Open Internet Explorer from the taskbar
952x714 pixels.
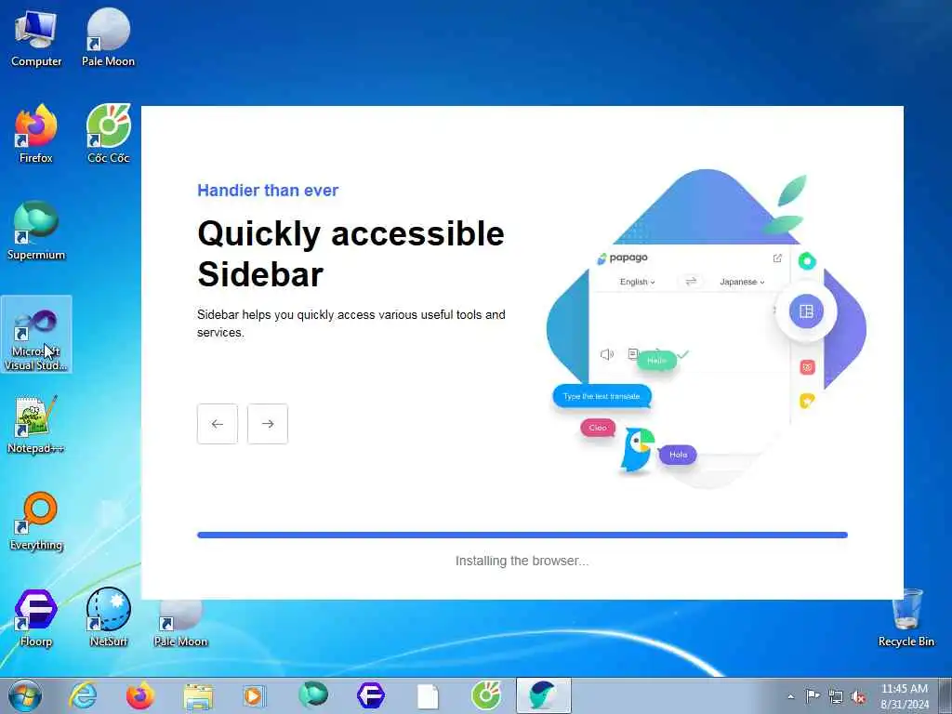tap(83, 695)
